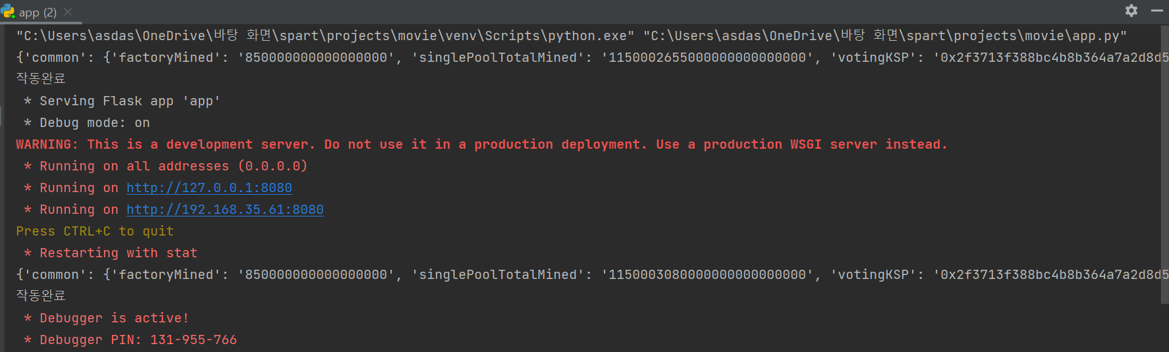Click the second {'common': ...} output line
1169x352 pixels.
click(588, 274)
